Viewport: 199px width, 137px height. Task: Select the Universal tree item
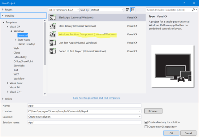point(23,35)
